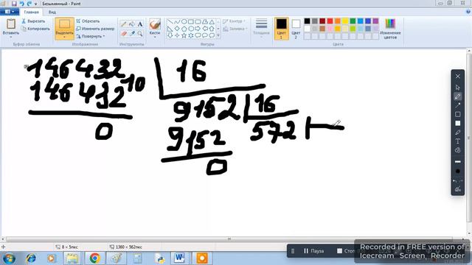This screenshot has height=265, width=472.
Task: Pick the red color swatch
Action: 330,21
